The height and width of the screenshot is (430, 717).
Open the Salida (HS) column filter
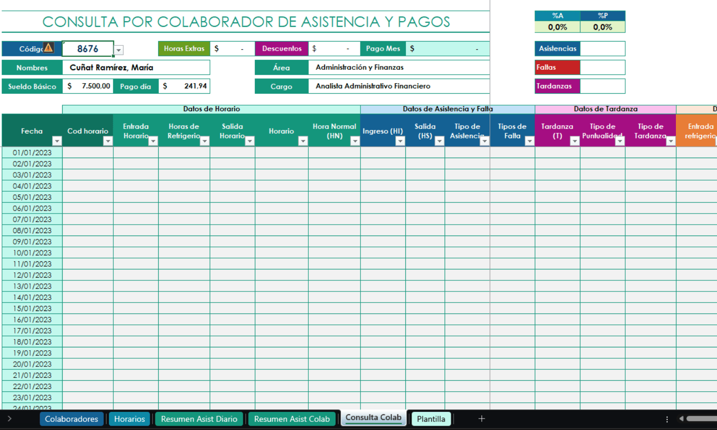pyautogui.click(x=439, y=141)
